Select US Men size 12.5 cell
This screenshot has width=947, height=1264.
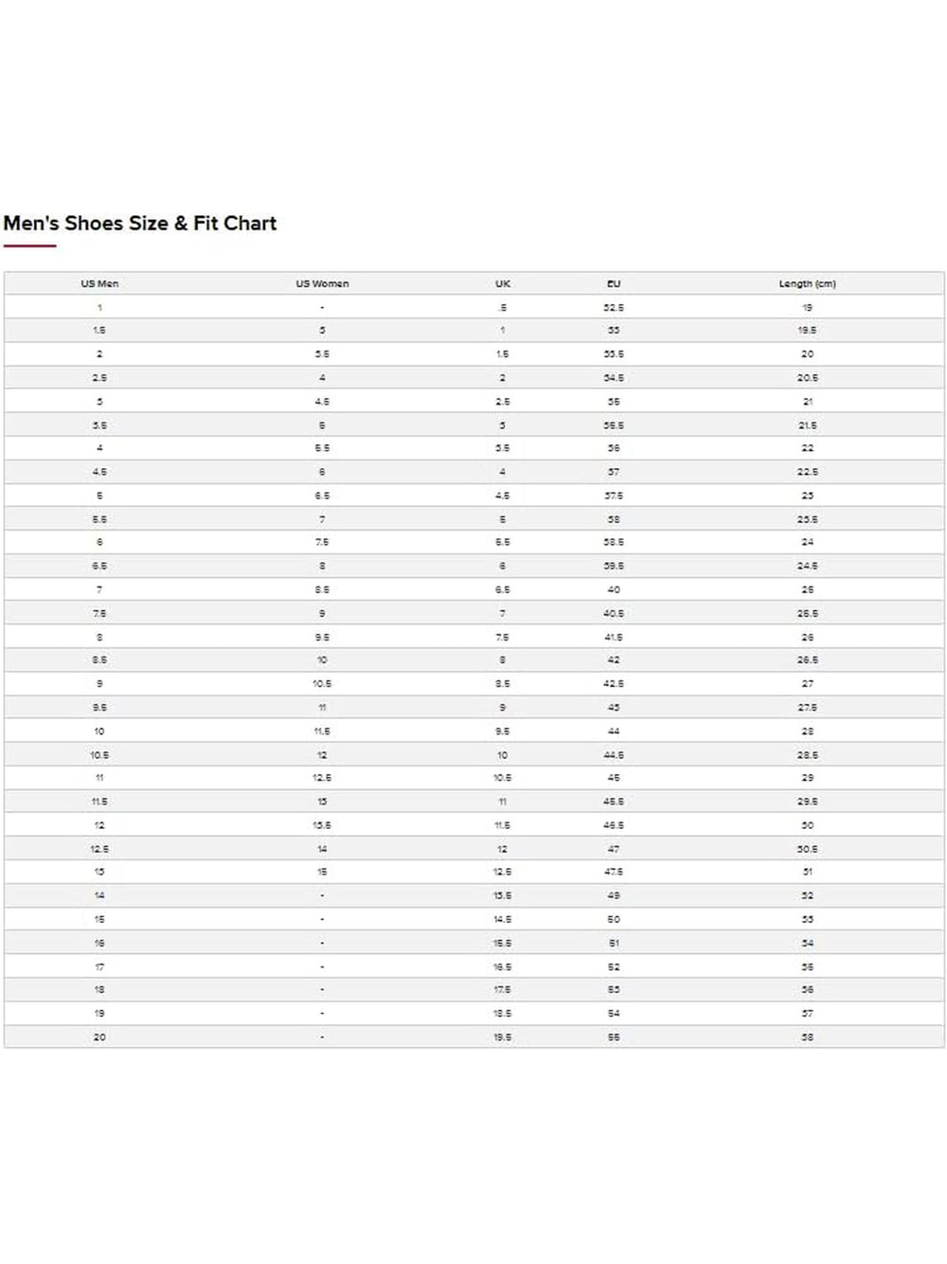coord(99,849)
